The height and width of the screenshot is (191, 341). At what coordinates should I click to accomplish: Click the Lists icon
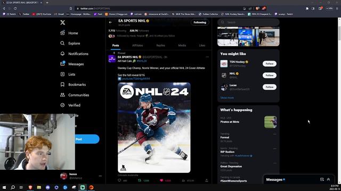[x=62, y=74]
